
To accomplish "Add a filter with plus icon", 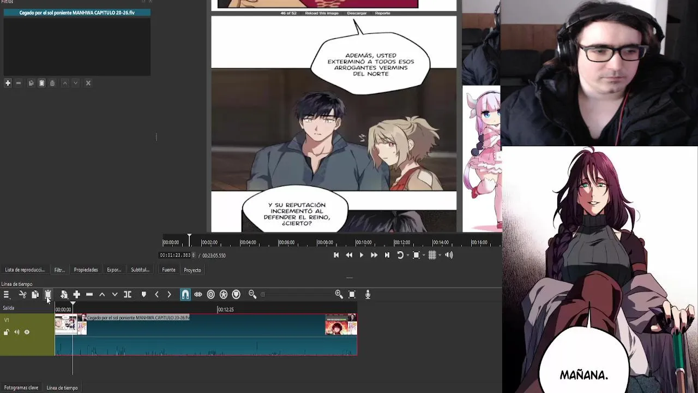I will pos(8,83).
